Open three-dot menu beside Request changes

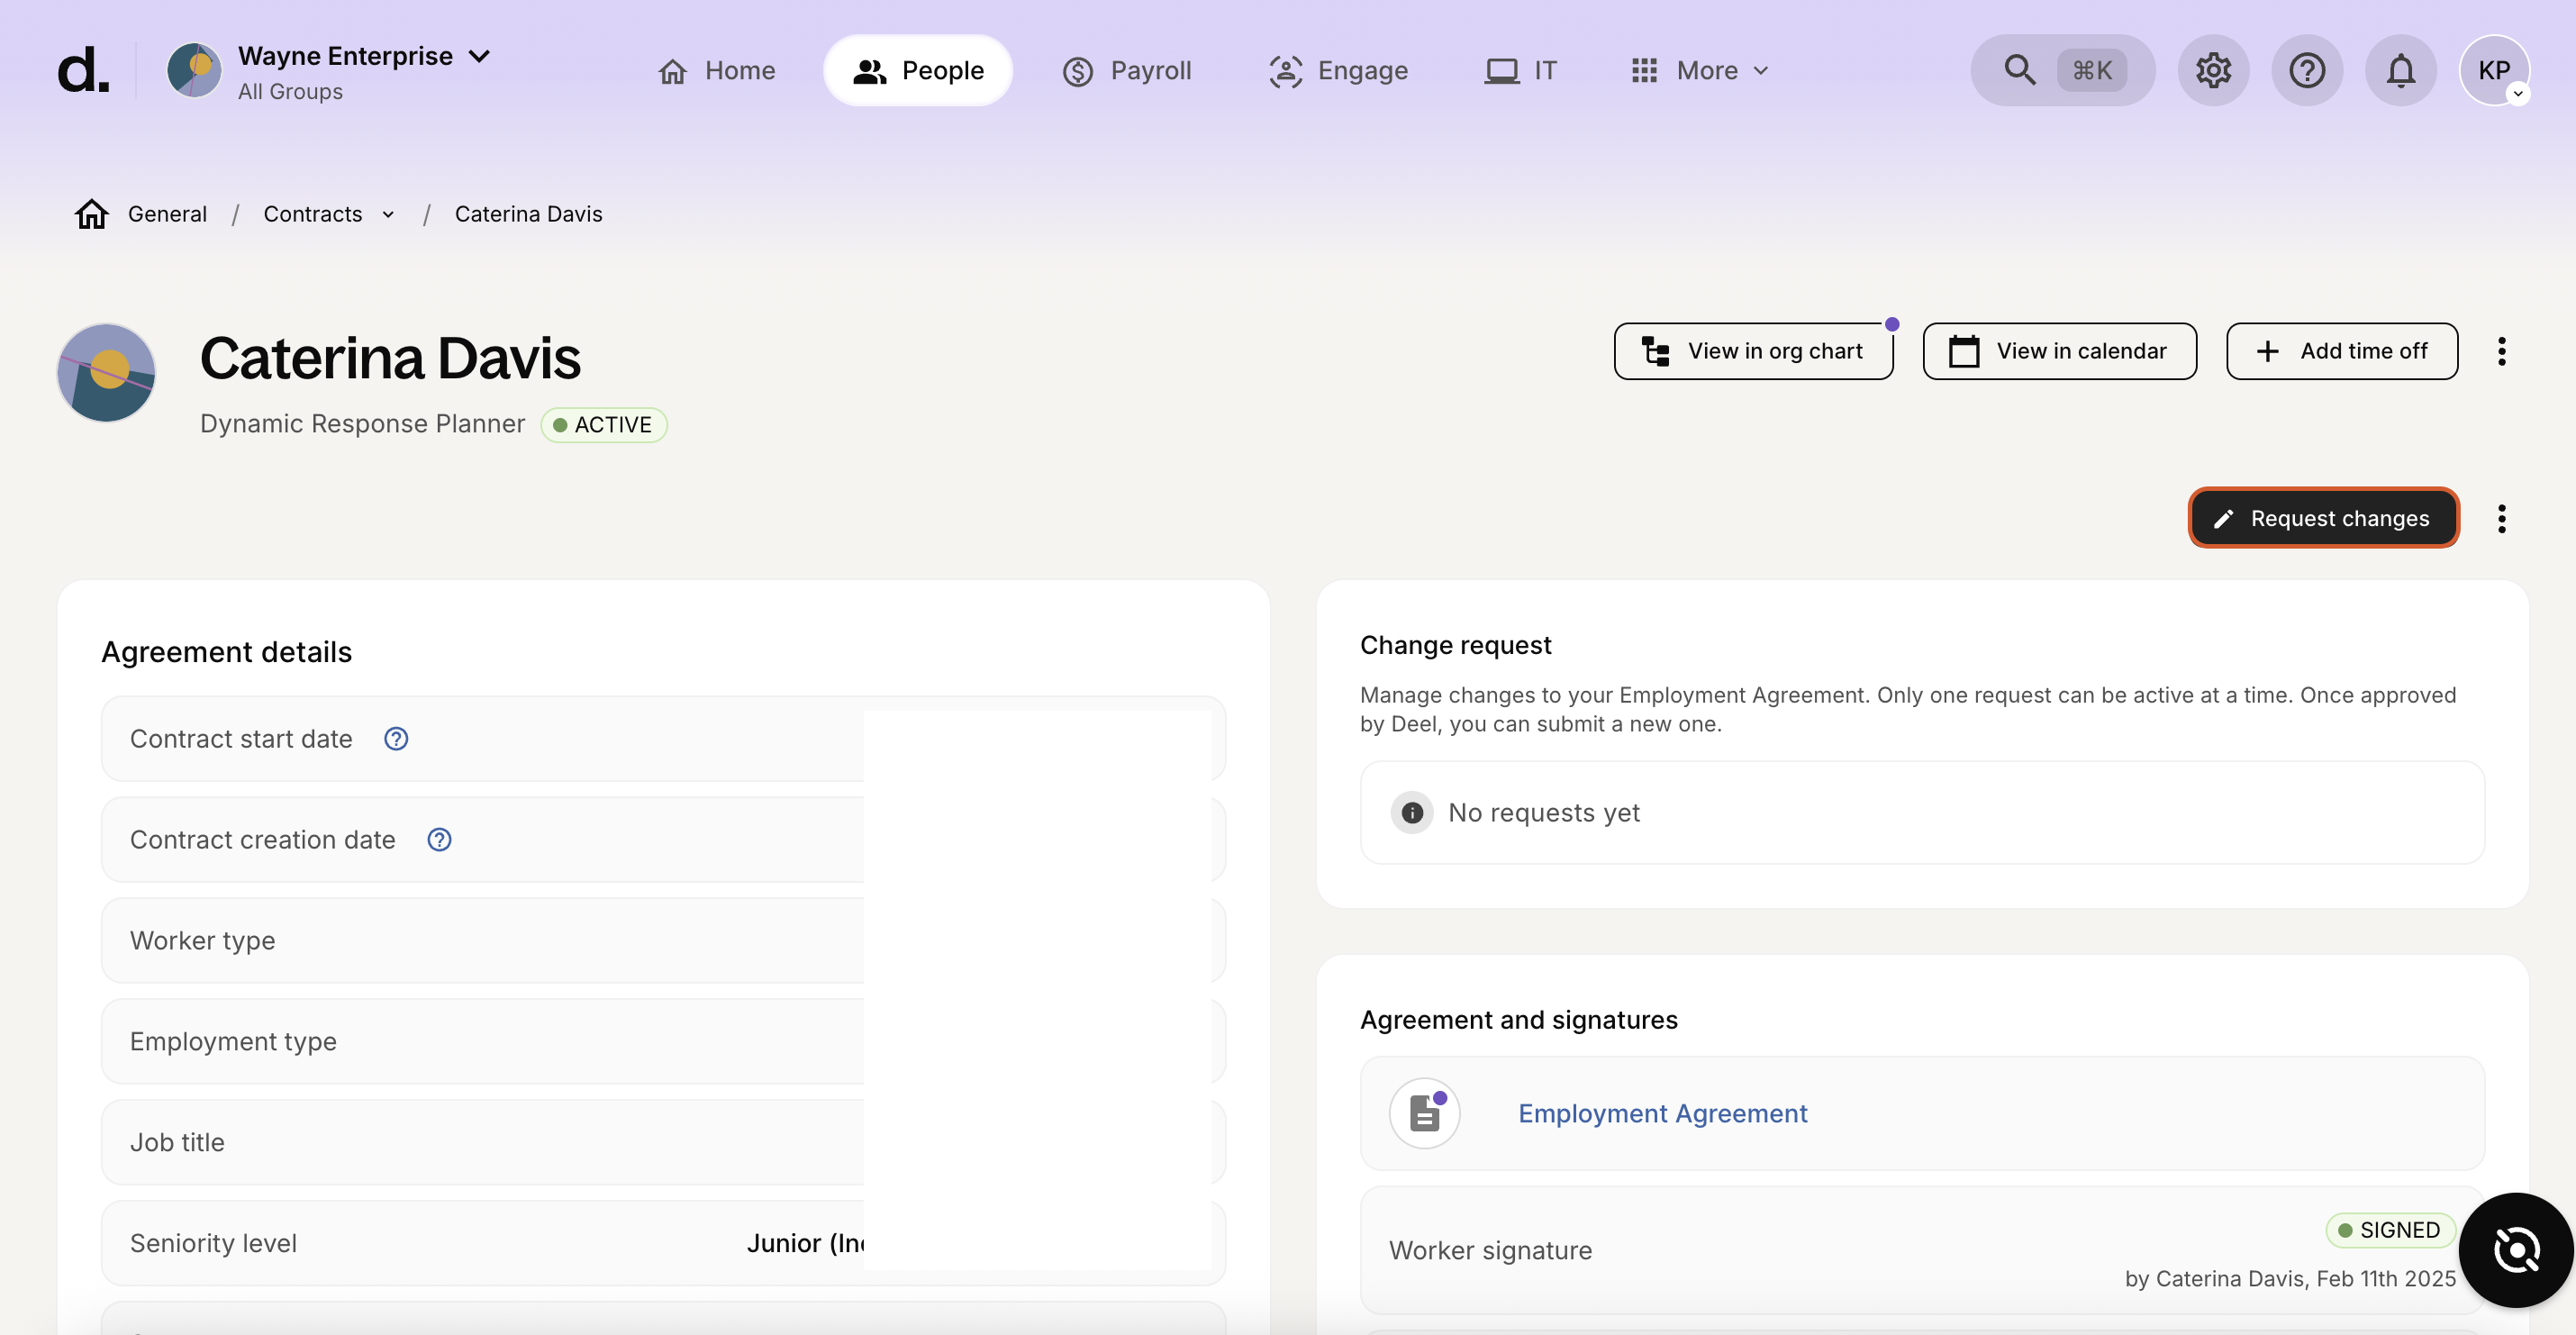click(2501, 518)
